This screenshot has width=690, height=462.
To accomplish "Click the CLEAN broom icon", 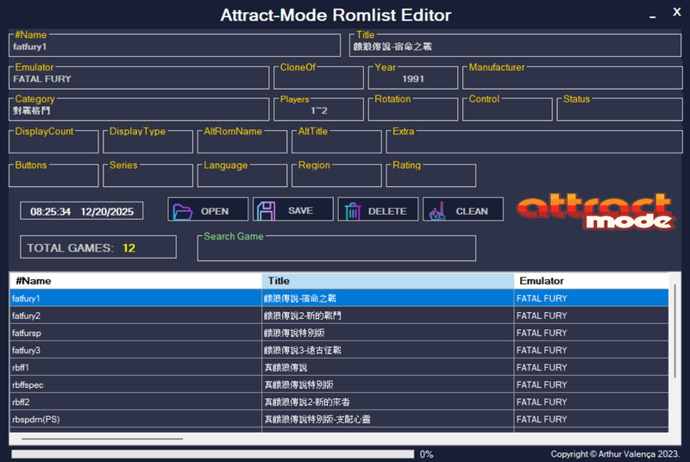I will (437, 211).
